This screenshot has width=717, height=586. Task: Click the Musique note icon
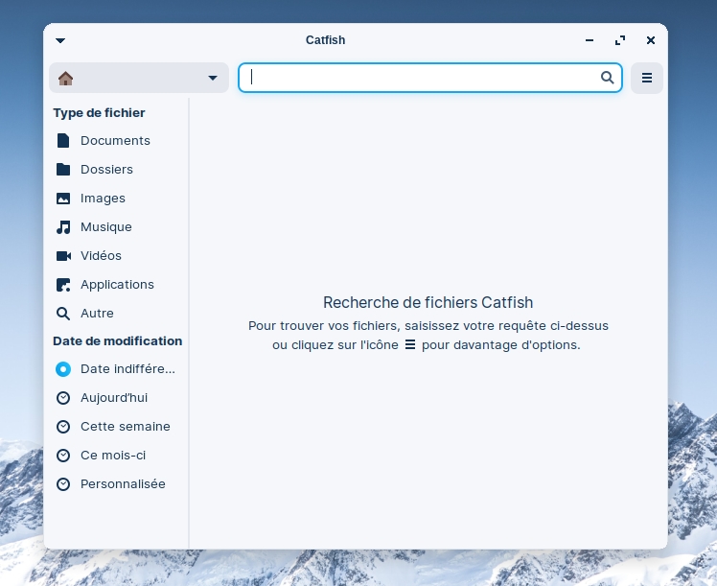[x=63, y=227]
